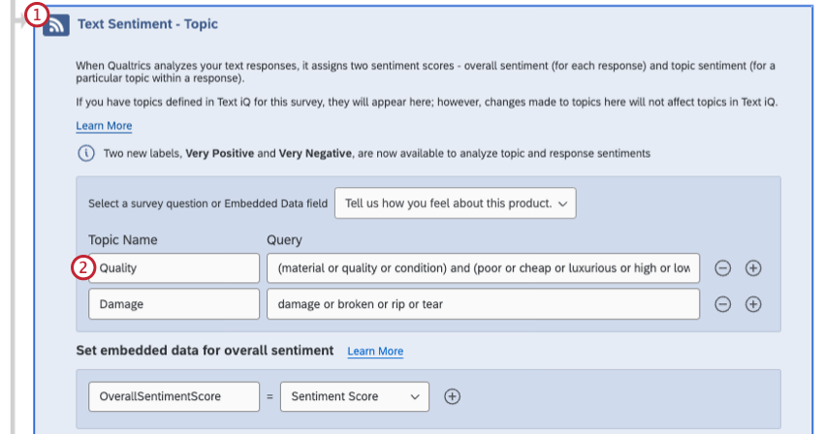
Task: Click the info icon beside new labels notice
Action: coord(86,153)
